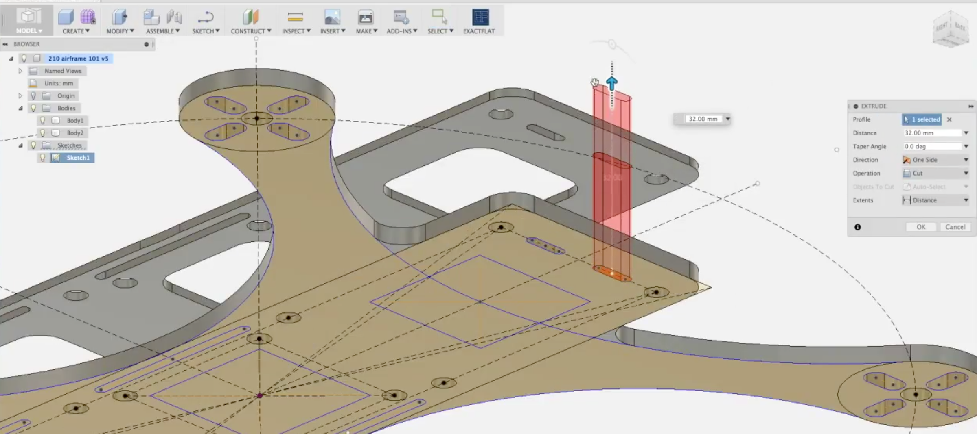Toggle visibility of Body1
Viewport: 977px width, 434px height.
point(43,120)
